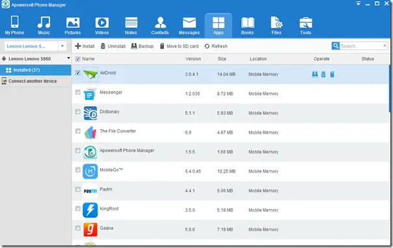Toggle the select-all checkbox beside Name
This screenshot has height=248, width=393.
[77, 59]
